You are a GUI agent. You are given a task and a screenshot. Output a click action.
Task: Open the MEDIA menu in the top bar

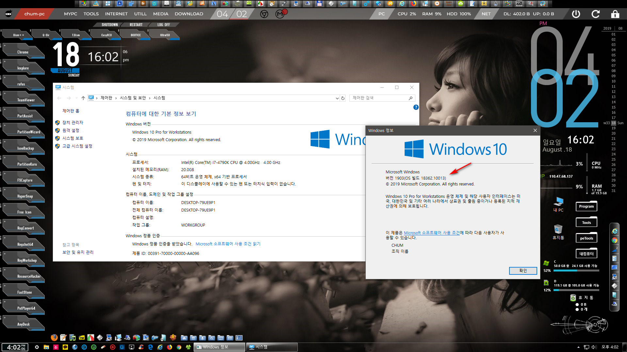coord(161,14)
